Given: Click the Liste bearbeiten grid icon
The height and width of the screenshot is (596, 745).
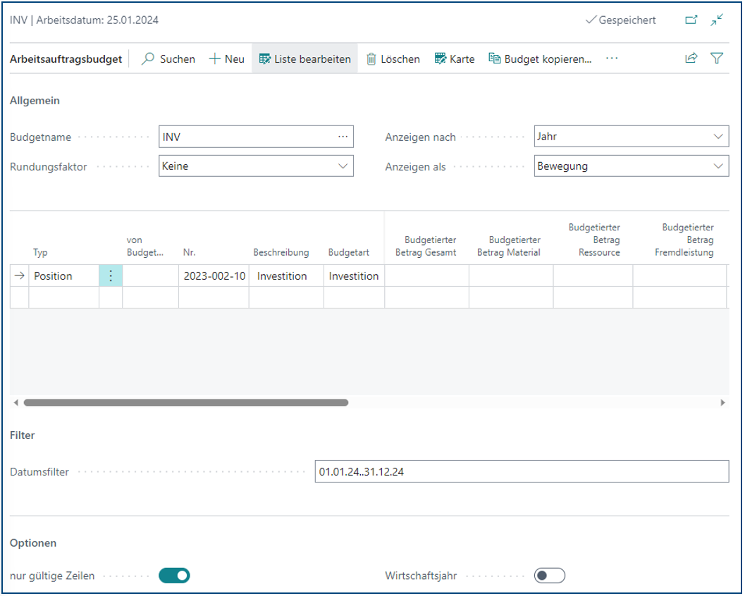Looking at the screenshot, I should [x=264, y=59].
